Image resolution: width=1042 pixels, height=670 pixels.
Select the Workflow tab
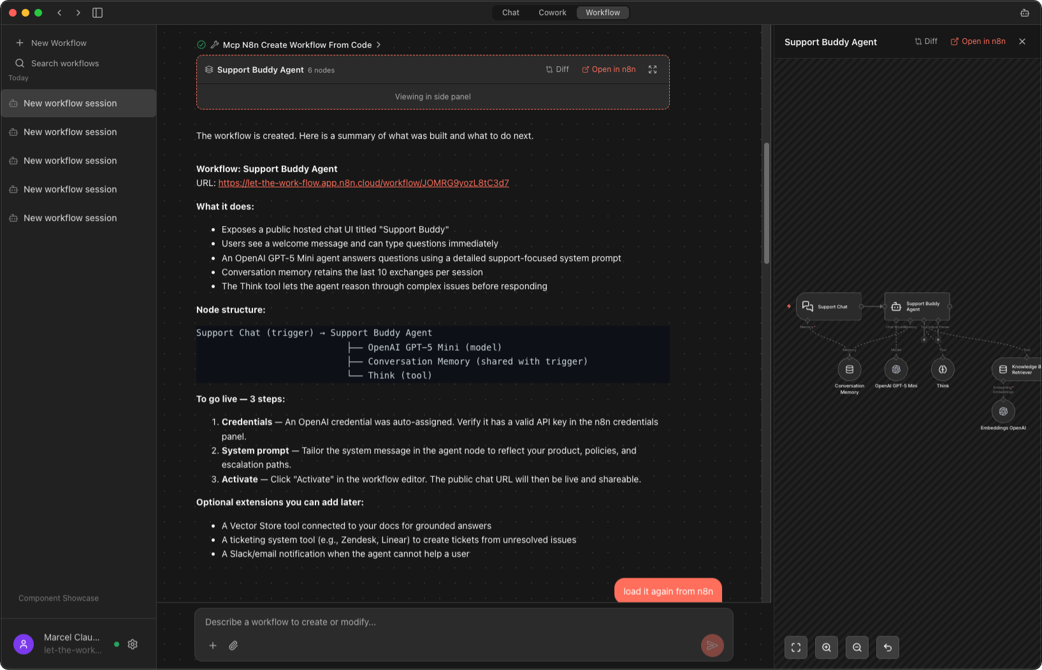coord(603,13)
